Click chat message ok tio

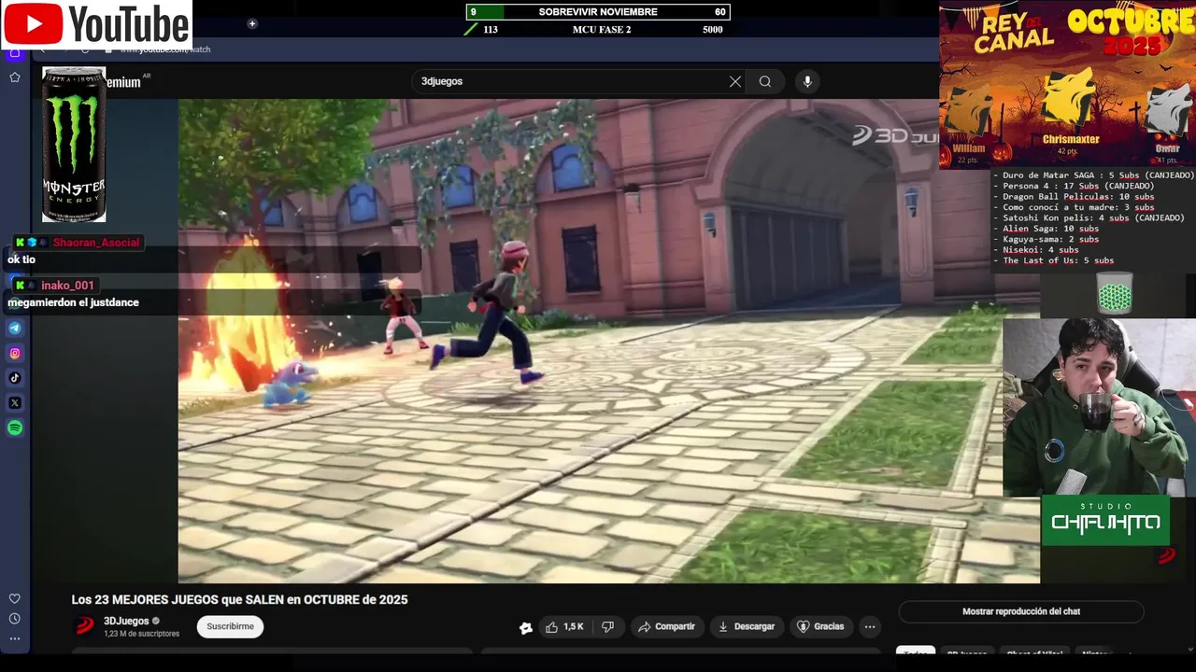21,259
